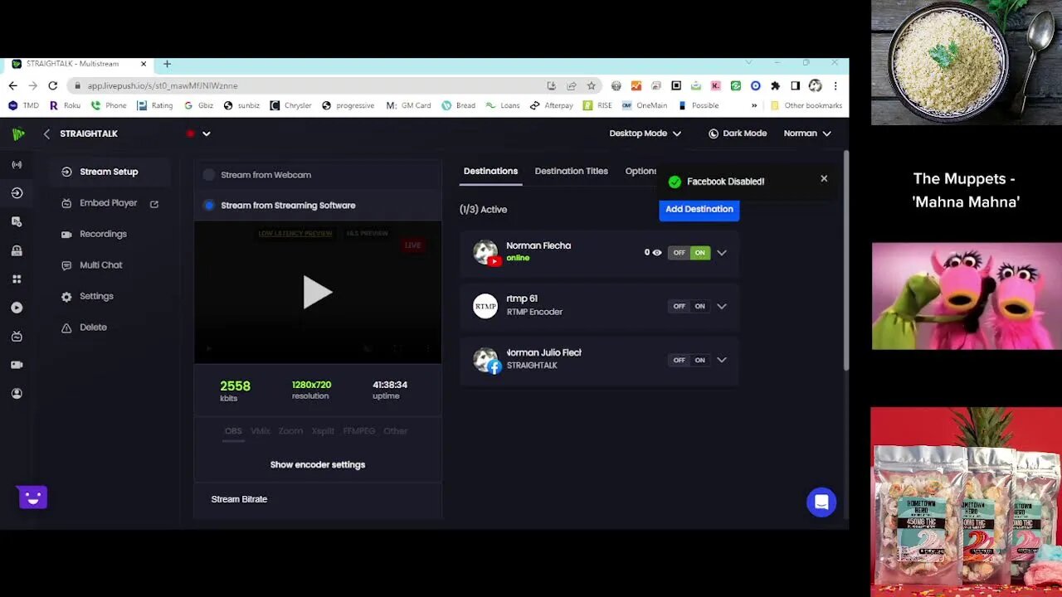The height and width of the screenshot is (597, 1062).
Task: Click Chrome back navigation arrow
Action: [12, 85]
